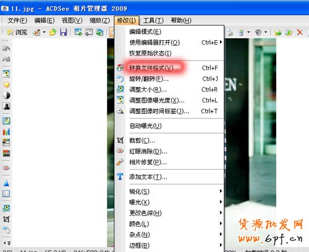309x252 pixels.
Task: Click the red-eye reduction icon in sidebar
Action: 6,168
